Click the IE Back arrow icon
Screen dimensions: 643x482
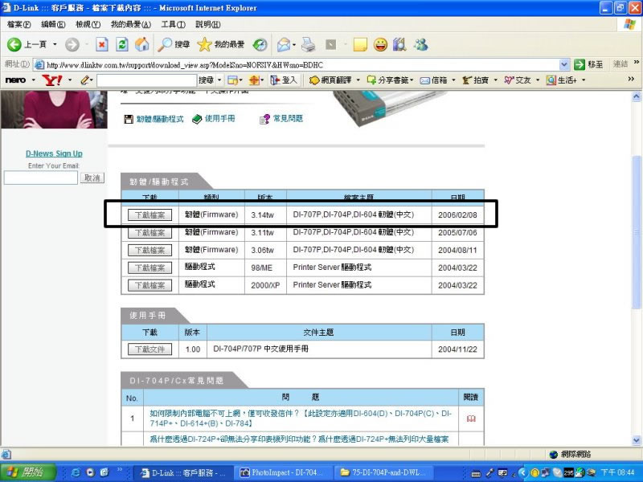(x=14, y=44)
